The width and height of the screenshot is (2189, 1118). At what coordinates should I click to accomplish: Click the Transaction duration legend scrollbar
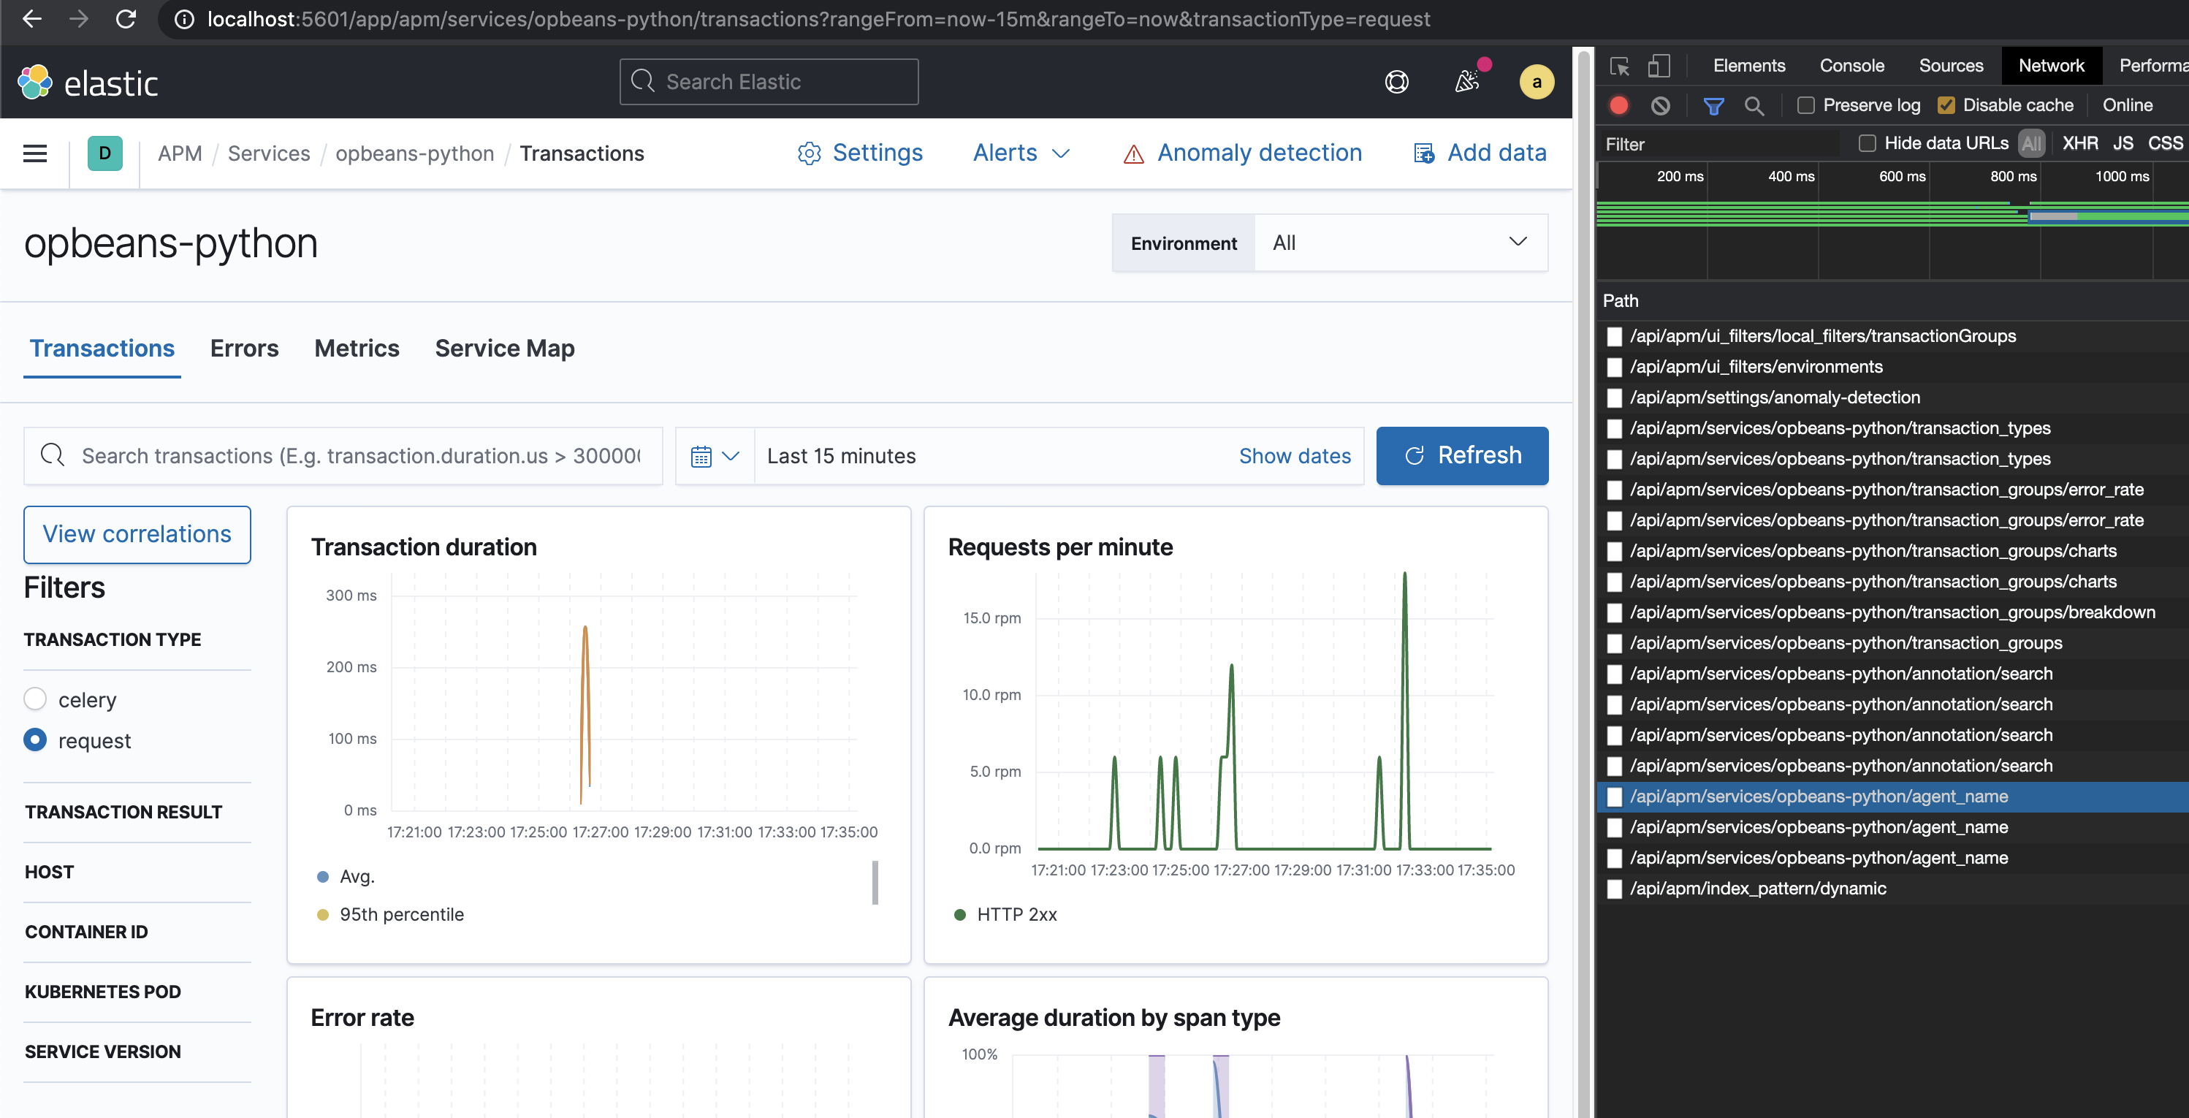[x=875, y=883]
